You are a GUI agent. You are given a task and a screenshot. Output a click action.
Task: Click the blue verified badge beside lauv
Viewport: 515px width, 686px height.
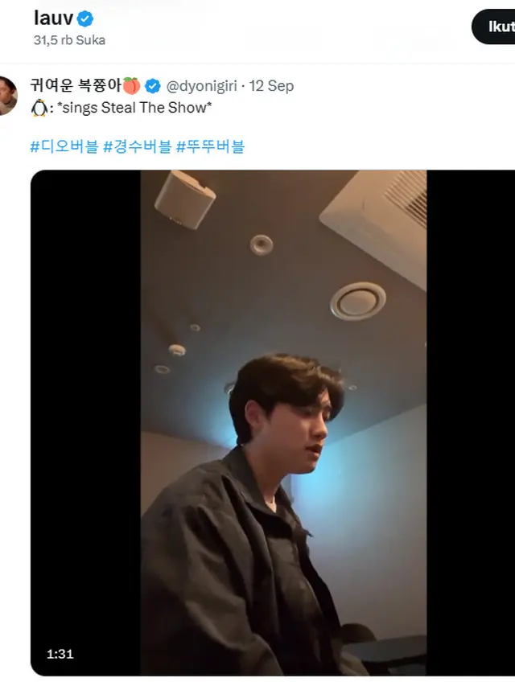point(85,18)
